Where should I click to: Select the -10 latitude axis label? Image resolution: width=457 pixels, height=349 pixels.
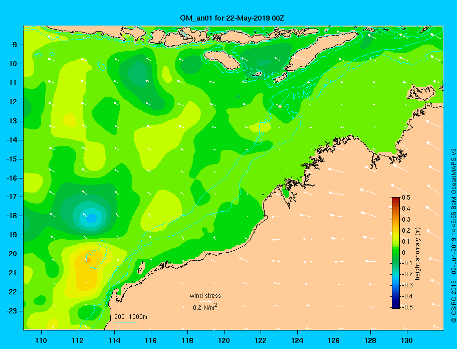12,64
